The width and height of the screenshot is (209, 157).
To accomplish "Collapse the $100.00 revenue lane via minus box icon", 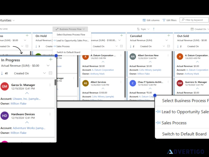I will pyautogui.click(x=121, y=46).
